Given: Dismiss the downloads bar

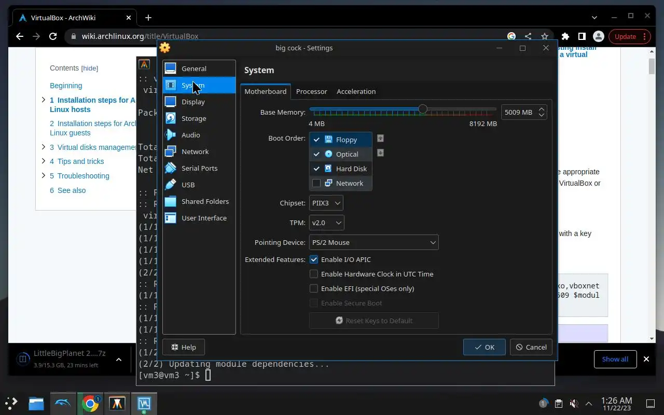Looking at the screenshot, I should point(646,359).
